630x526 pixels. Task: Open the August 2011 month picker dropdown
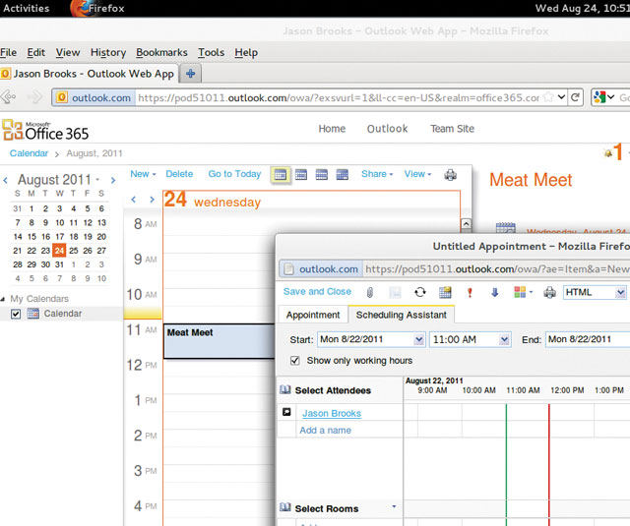(97, 180)
